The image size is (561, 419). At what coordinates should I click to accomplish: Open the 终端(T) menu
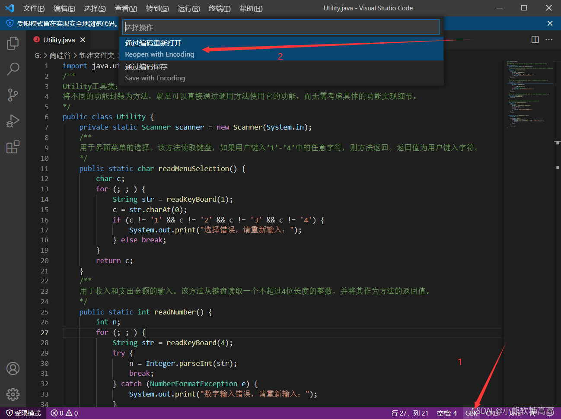[x=220, y=8]
